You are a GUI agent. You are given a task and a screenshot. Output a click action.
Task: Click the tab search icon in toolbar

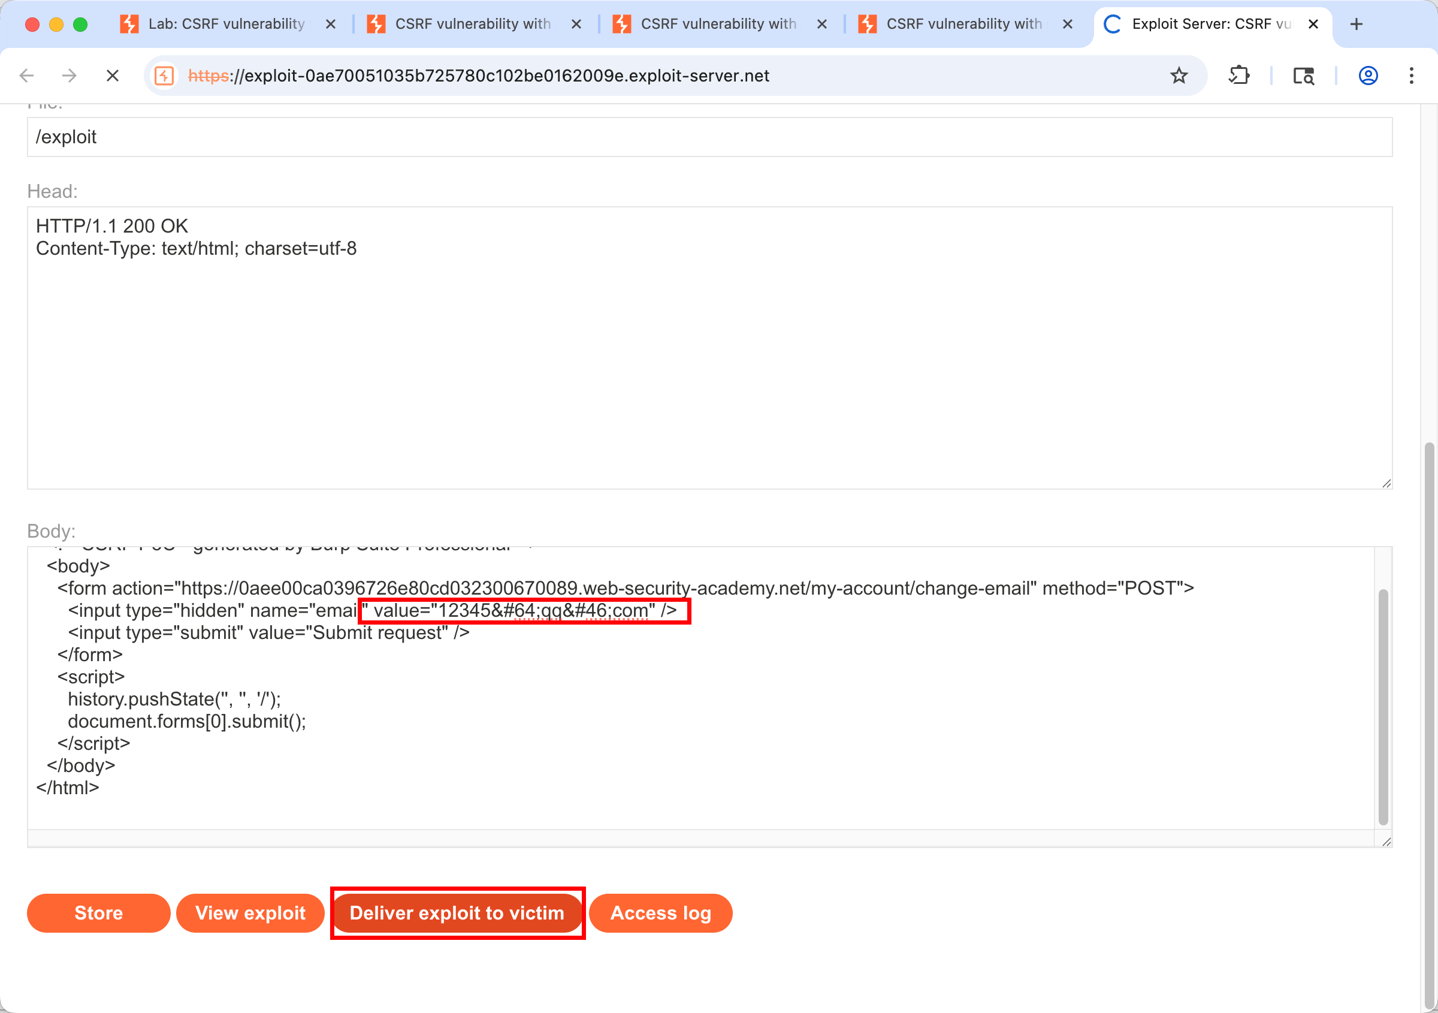1303,76
